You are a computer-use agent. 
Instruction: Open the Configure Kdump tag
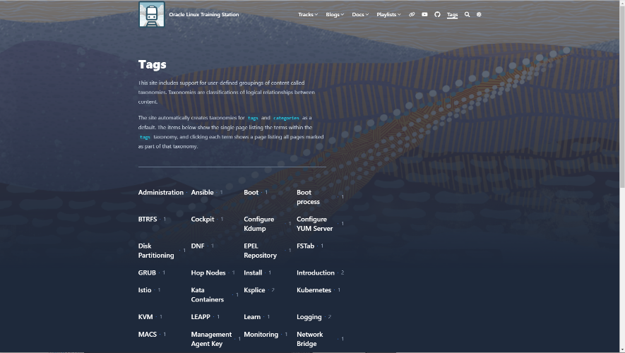click(x=258, y=224)
